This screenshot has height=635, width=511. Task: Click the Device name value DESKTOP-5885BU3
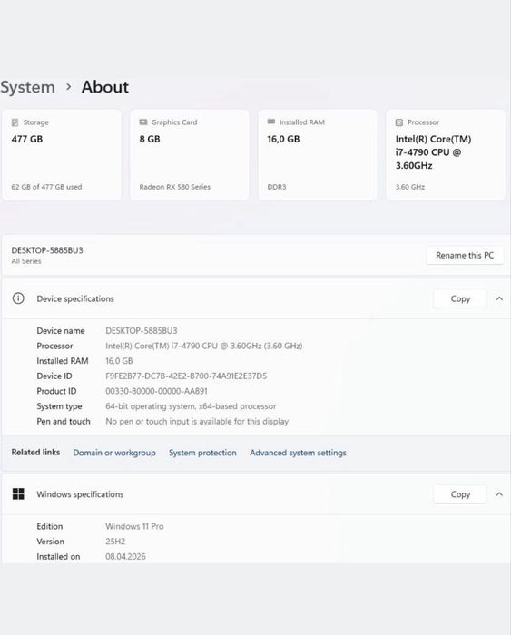pyautogui.click(x=142, y=331)
